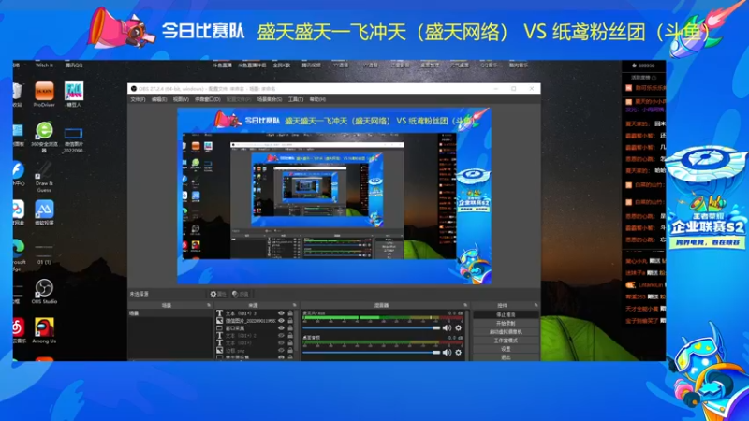Click the 全民K歌 desktop label
This screenshot has width=749, height=421.
[282, 65]
